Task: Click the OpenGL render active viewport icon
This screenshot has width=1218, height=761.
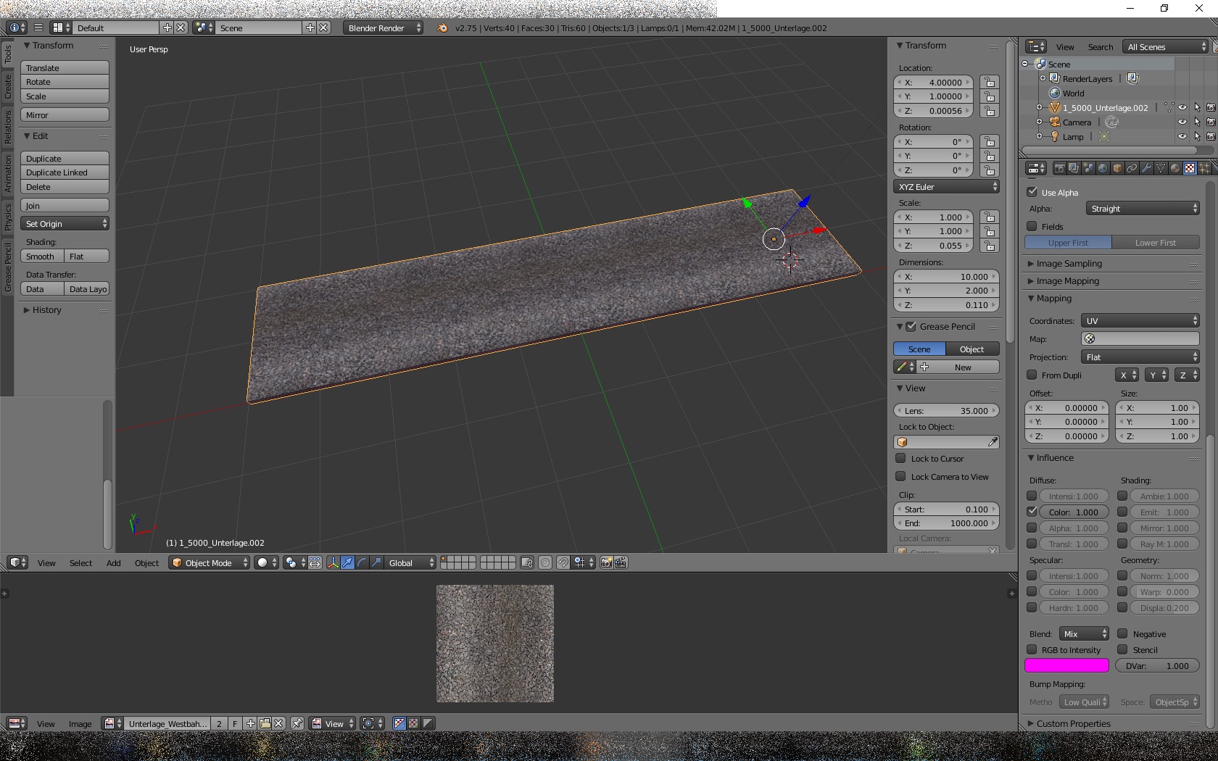Action: (x=606, y=562)
